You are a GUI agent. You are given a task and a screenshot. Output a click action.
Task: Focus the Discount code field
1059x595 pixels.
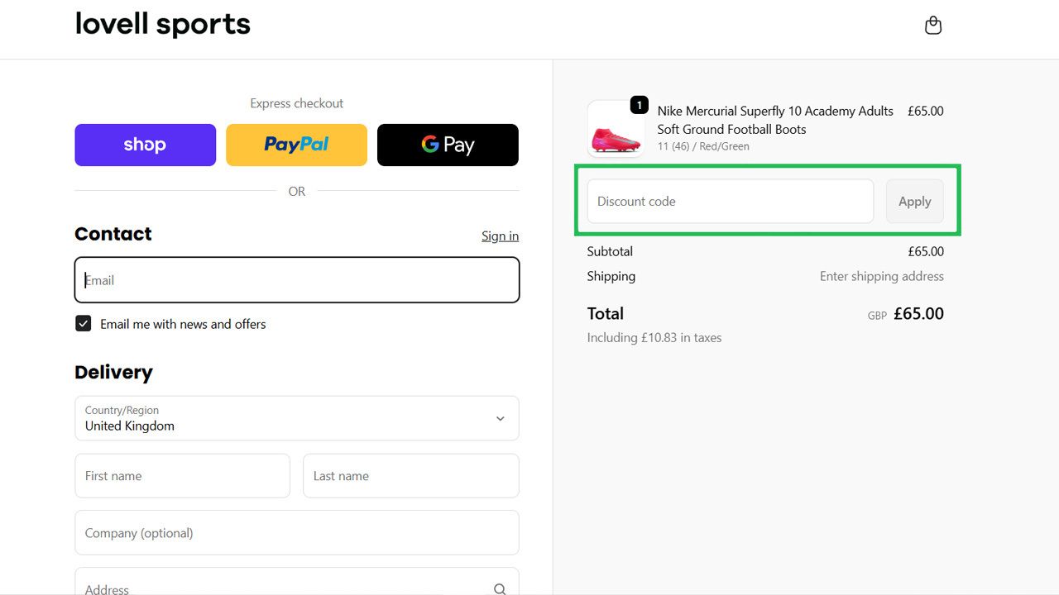tap(730, 201)
